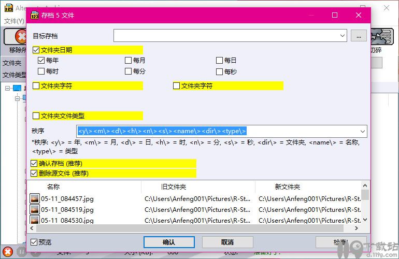399x259 pixels.
Task: Click the 文件类型 label in main window panel
Action: click(15, 75)
